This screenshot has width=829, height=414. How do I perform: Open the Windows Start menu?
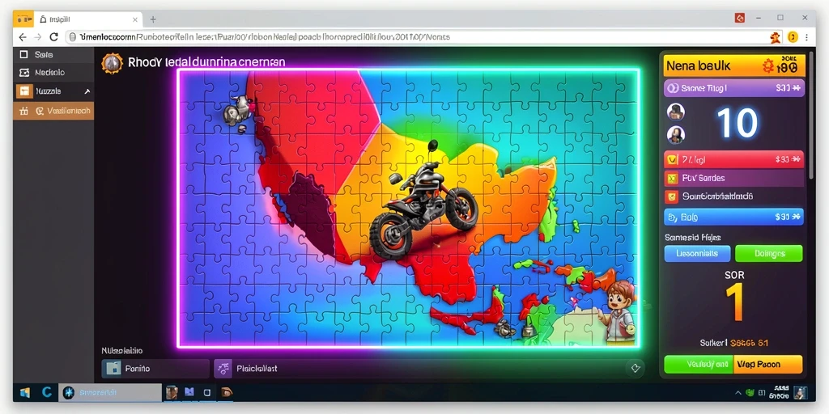(x=24, y=392)
